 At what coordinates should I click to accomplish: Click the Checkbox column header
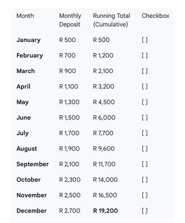tap(156, 16)
